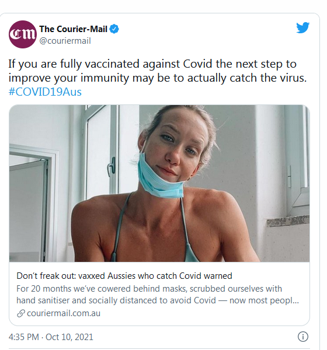Click the blue verified badge
The image size is (327, 350).
(x=114, y=29)
